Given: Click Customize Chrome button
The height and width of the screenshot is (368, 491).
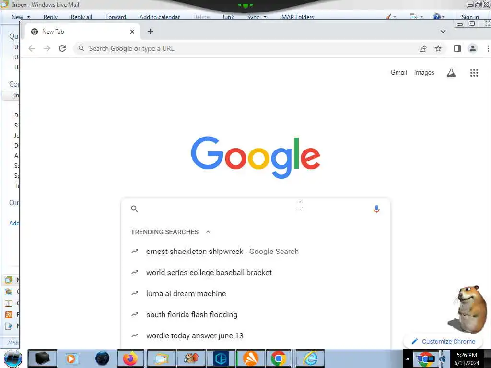Looking at the screenshot, I should coord(444,341).
